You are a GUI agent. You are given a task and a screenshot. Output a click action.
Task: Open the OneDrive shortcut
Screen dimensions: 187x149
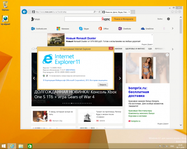pos(147,29)
